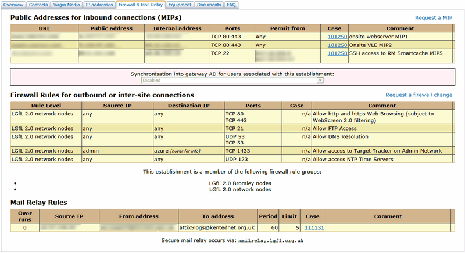This screenshot has height=253, width=465.
Task: Click 'Allow access to Target Tracker' comment
Action: pos(377,151)
